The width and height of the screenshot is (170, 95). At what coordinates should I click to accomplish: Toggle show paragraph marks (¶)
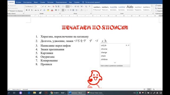pos(90,6)
